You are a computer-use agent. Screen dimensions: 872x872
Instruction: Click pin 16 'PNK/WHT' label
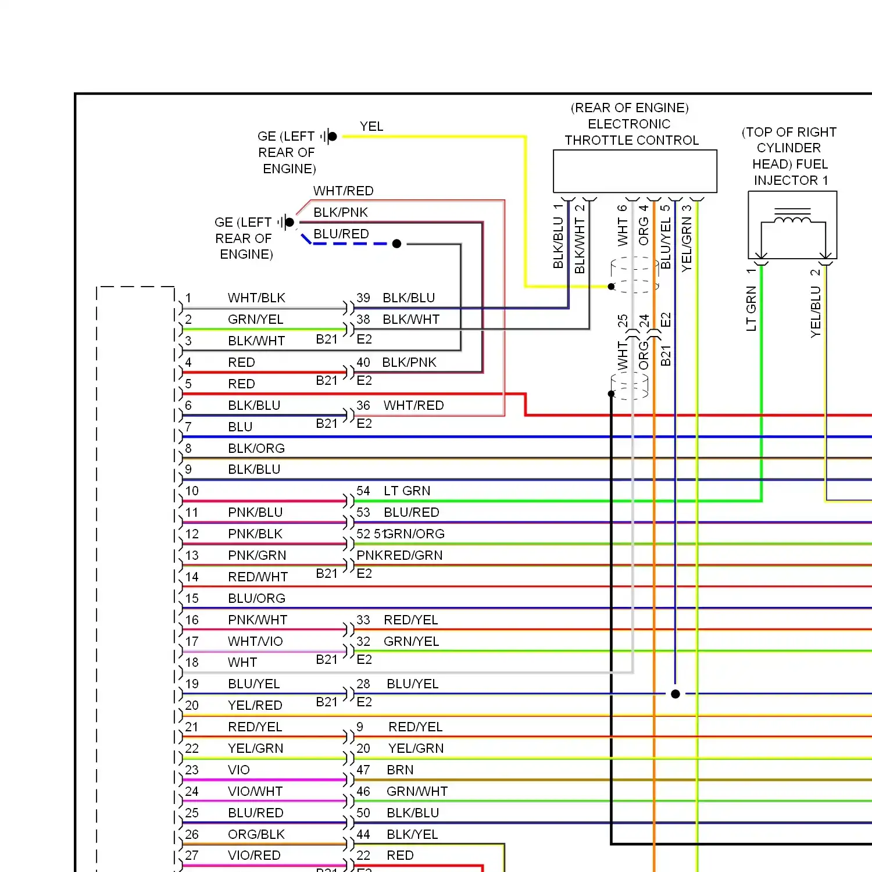point(258,620)
